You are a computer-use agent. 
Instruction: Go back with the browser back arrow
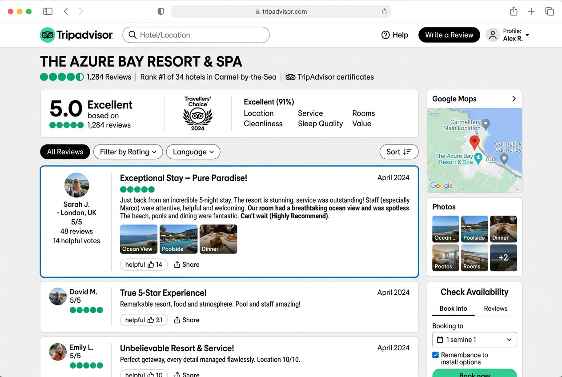(x=66, y=12)
